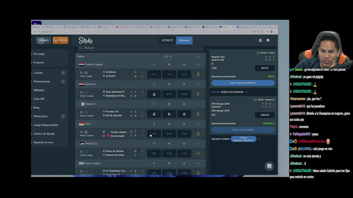Click the S/735.72 balance display
The width and height of the screenshot is (353, 198).
tap(167, 40)
